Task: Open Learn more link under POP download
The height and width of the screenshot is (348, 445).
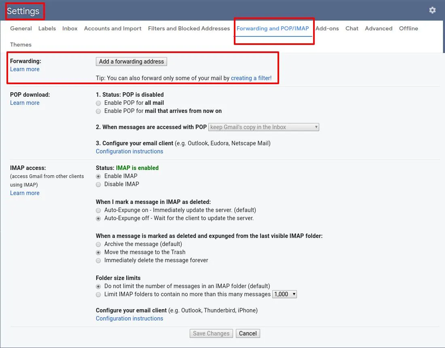Action: tap(25, 103)
